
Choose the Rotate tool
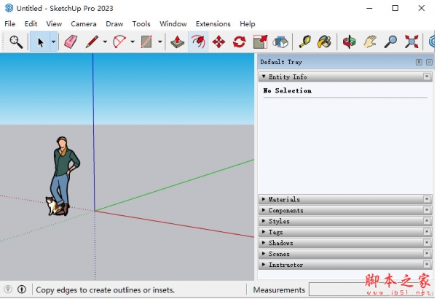240,42
